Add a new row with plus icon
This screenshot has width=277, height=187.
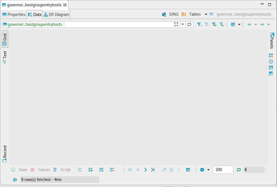coord(90,170)
